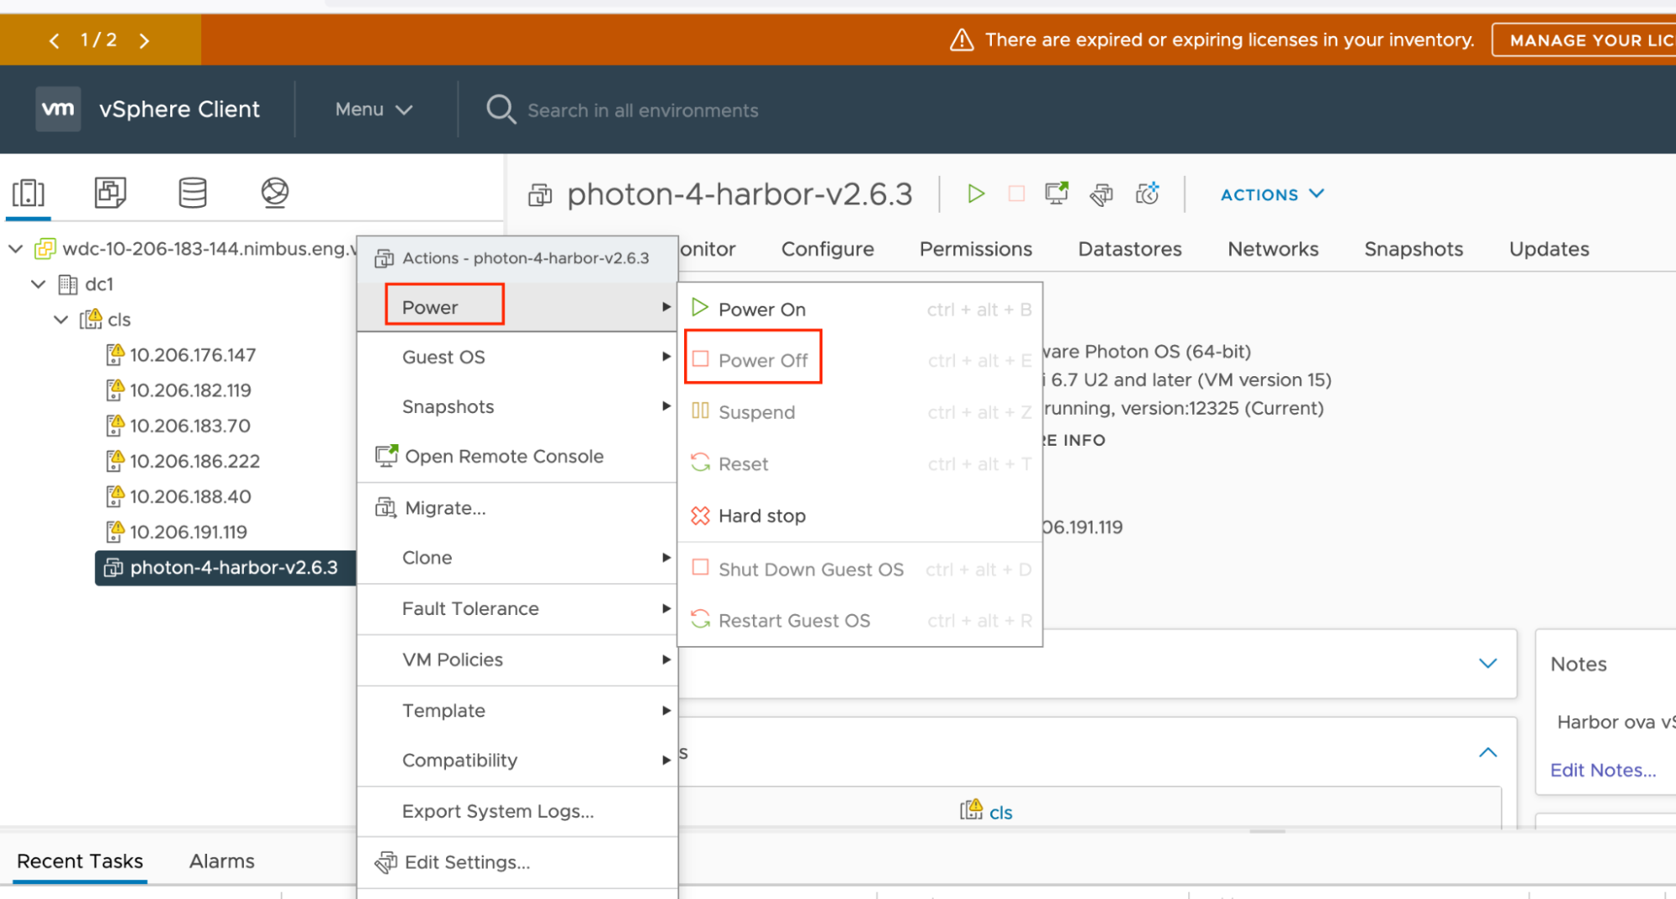Open the Menu dropdown
1676x899 pixels.
tap(374, 110)
